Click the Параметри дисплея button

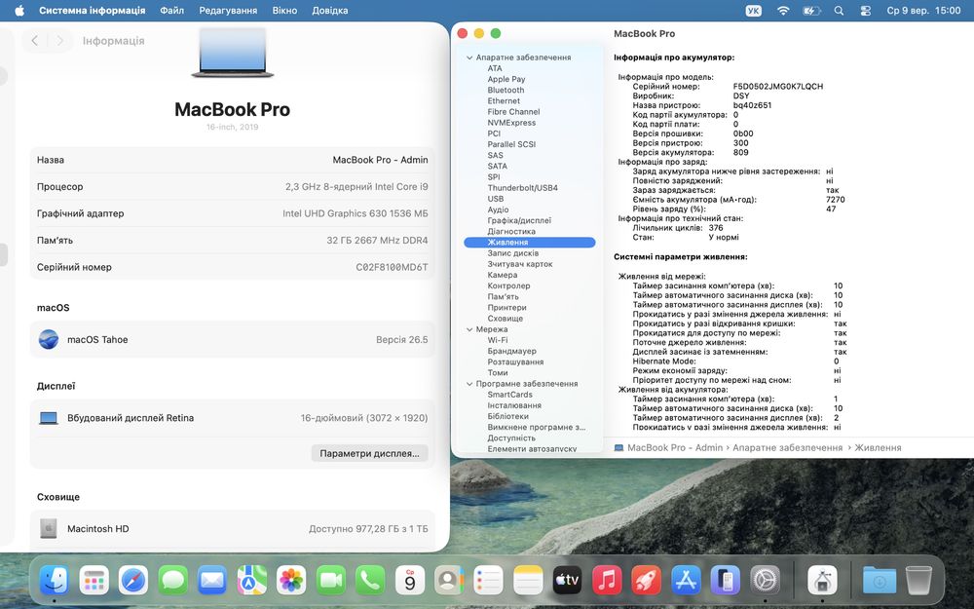point(369,453)
